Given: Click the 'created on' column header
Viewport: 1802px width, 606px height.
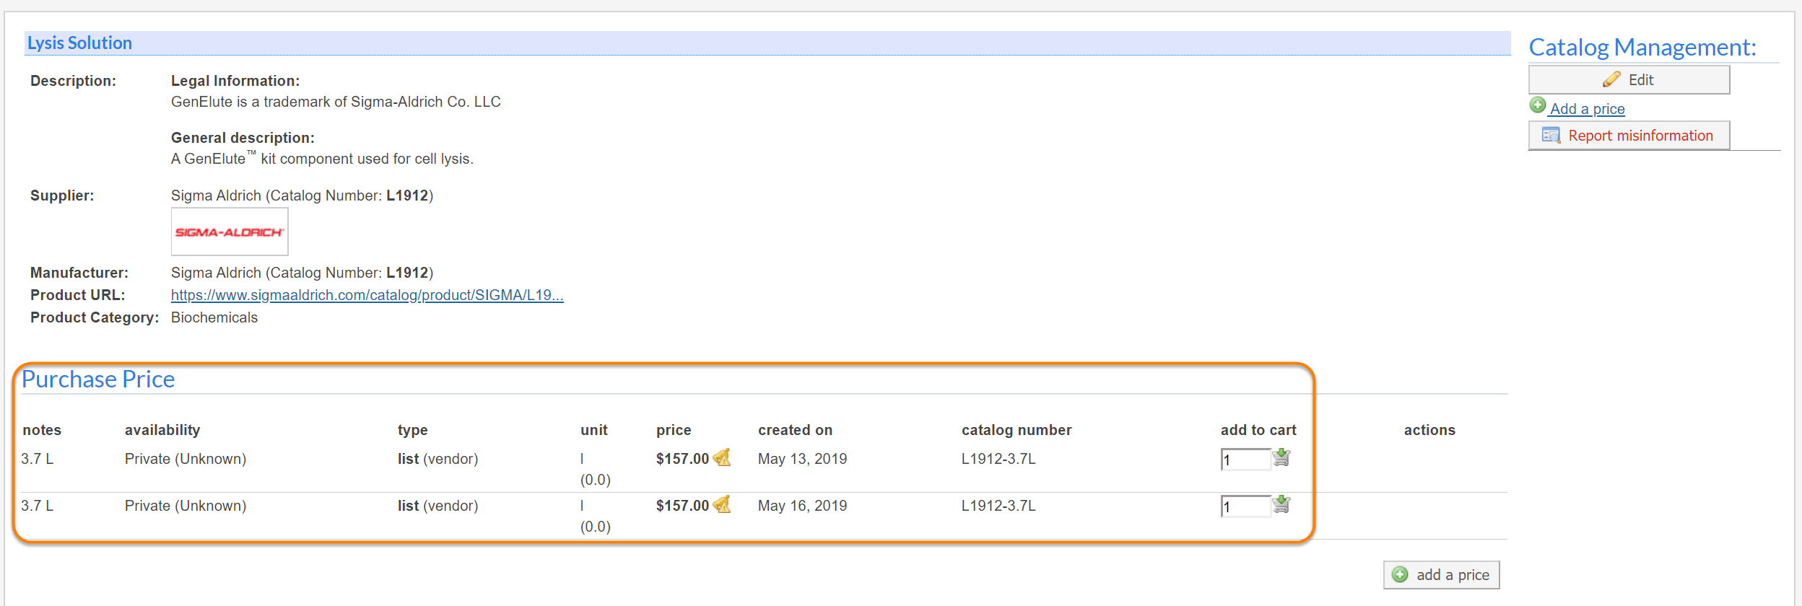Looking at the screenshot, I should pyautogui.click(x=795, y=430).
